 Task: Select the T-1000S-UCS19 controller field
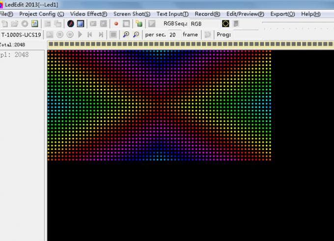point(21,34)
